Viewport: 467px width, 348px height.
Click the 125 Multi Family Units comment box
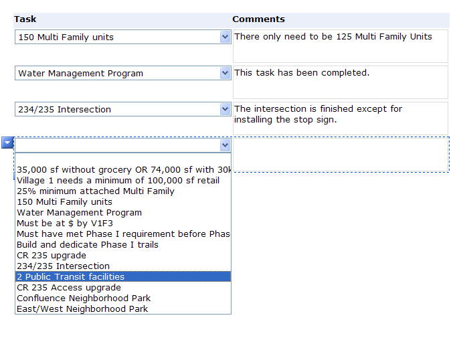(341, 46)
